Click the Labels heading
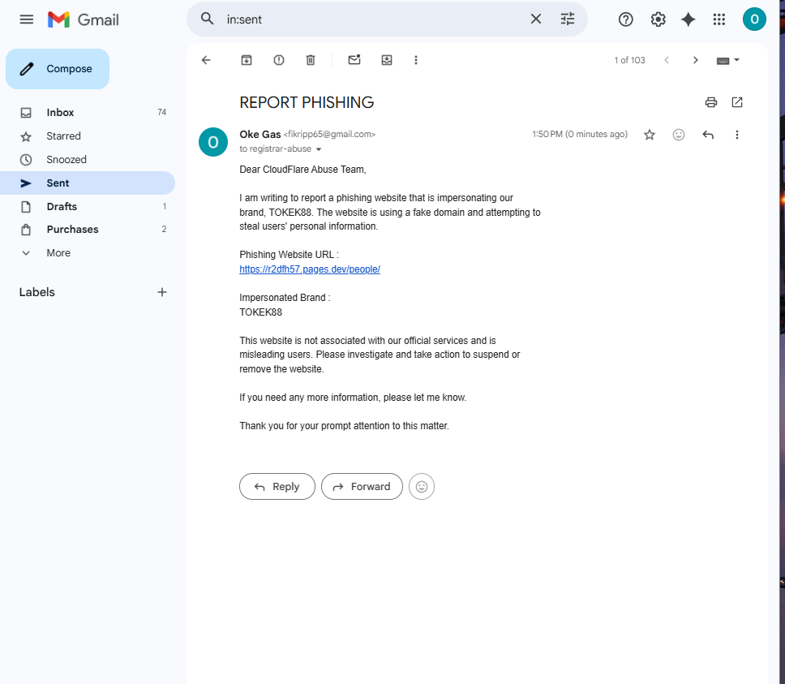 click(x=37, y=292)
